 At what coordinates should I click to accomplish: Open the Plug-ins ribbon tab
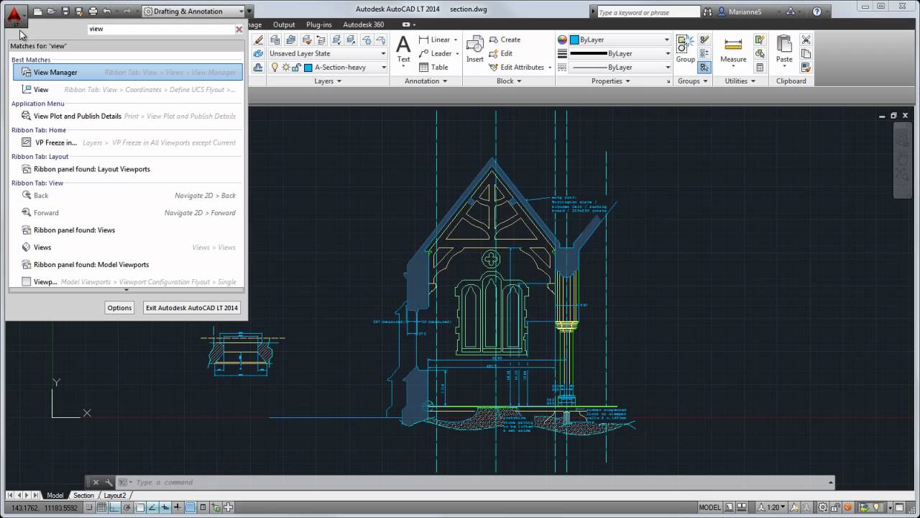click(319, 24)
